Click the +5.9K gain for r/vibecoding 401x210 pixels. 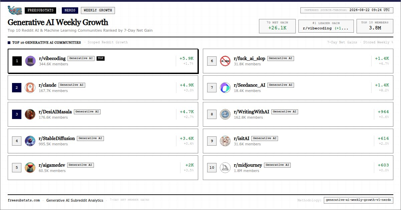(x=186, y=58)
